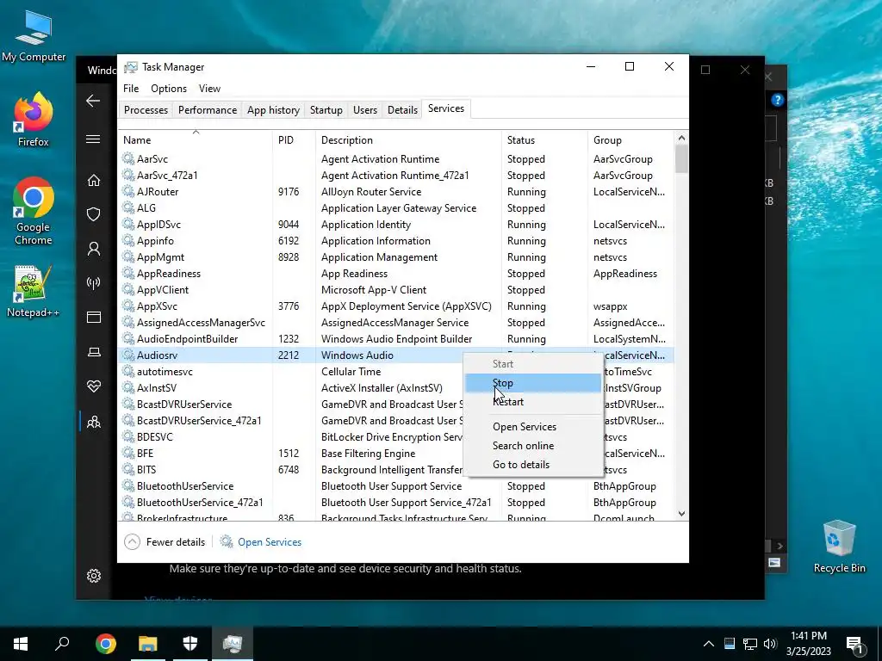Open Firewall & network protection icon
Screen dimensions: 882x661
[x=93, y=282]
